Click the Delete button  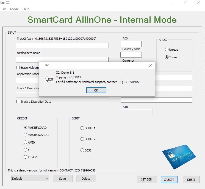86,179
